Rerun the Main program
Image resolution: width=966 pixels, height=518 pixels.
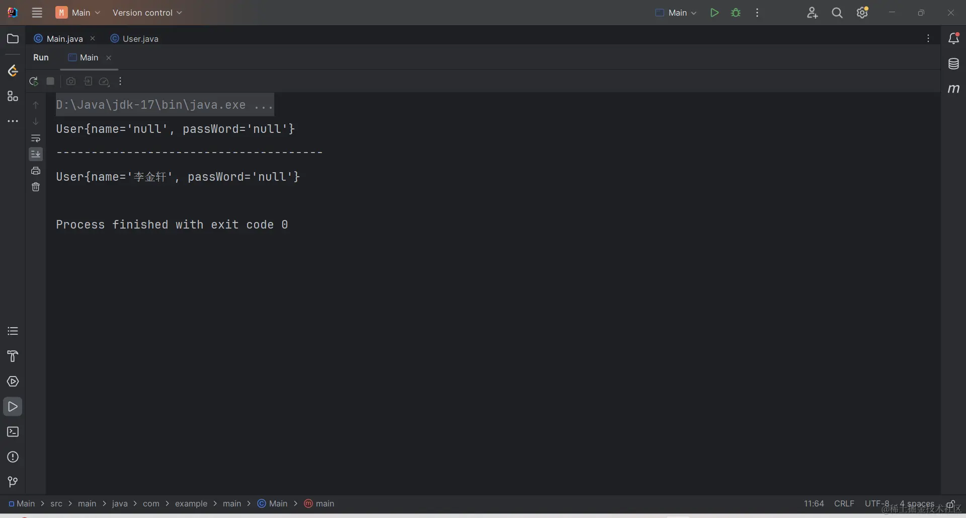pyautogui.click(x=34, y=82)
